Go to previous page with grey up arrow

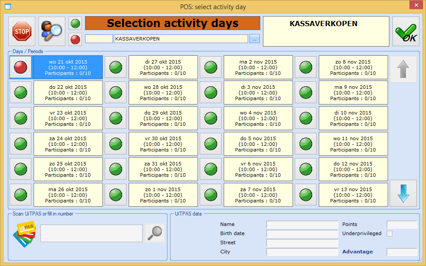pos(403,69)
